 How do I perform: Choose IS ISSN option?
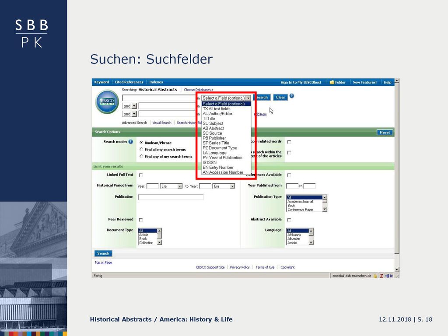tap(226, 163)
